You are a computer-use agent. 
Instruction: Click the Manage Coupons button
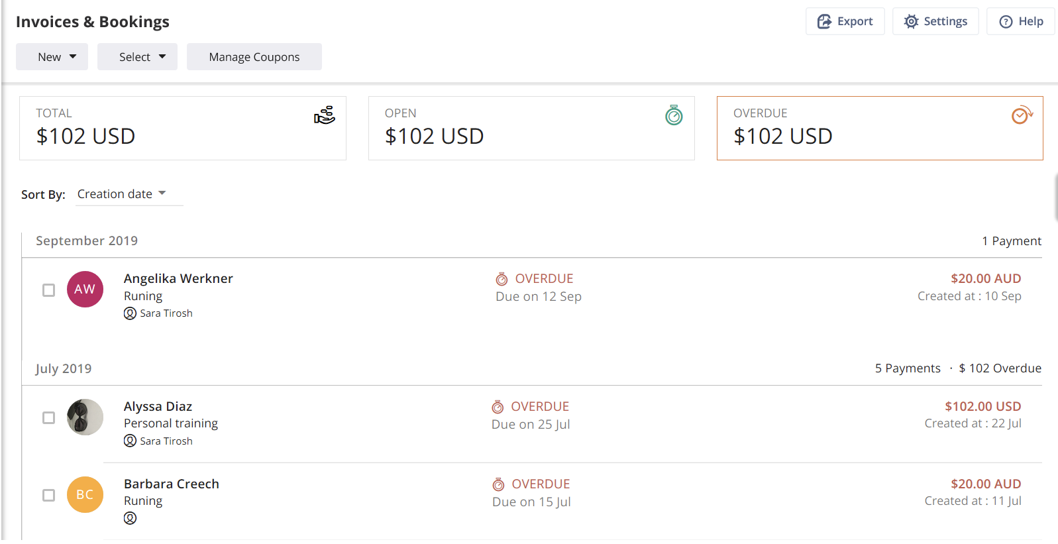click(254, 57)
